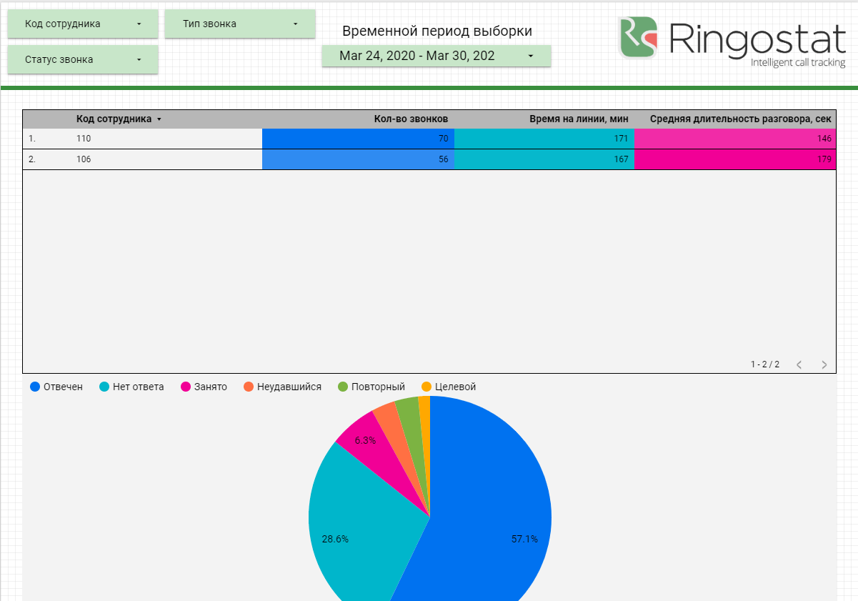
Task: Sort by Средняя длительность разговора column
Action: [741, 119]
